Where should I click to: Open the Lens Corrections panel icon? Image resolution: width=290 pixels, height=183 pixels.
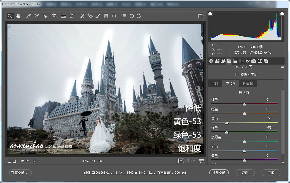point(241,61)
